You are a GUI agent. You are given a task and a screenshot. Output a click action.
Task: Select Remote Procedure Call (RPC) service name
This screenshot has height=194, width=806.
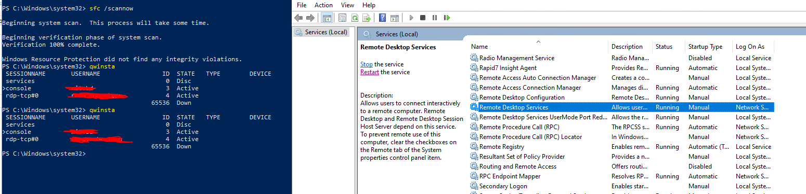point(519,127)
